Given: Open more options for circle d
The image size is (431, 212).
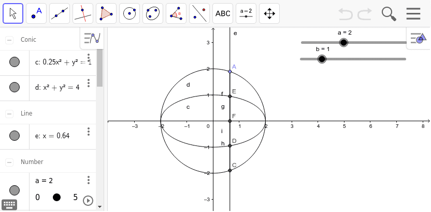Looking at the screenshot, I should point(89,83).
